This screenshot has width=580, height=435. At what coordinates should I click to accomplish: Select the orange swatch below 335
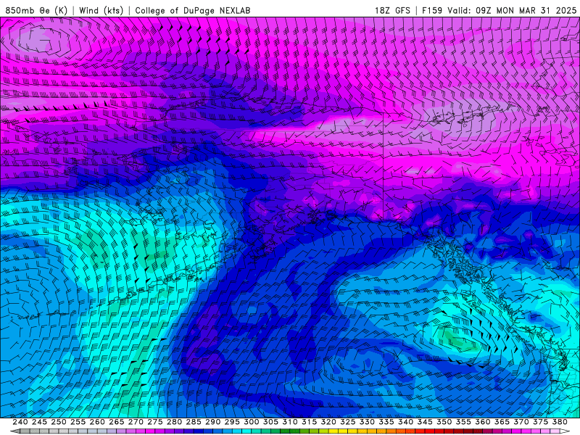[391, 431]
